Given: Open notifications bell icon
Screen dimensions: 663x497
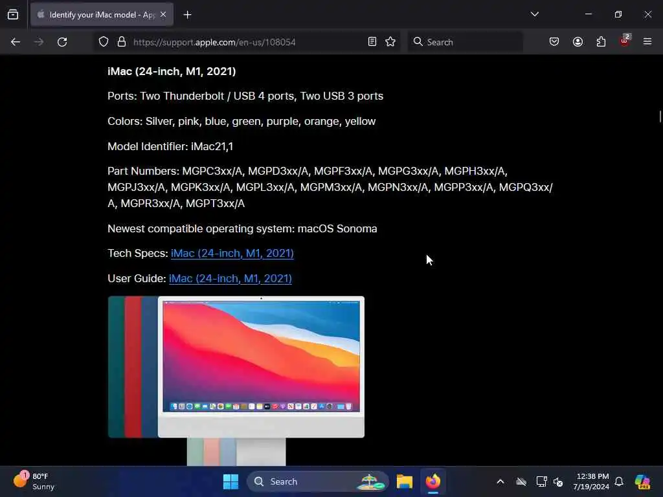Looking at the screenshot, I should 619,481.
